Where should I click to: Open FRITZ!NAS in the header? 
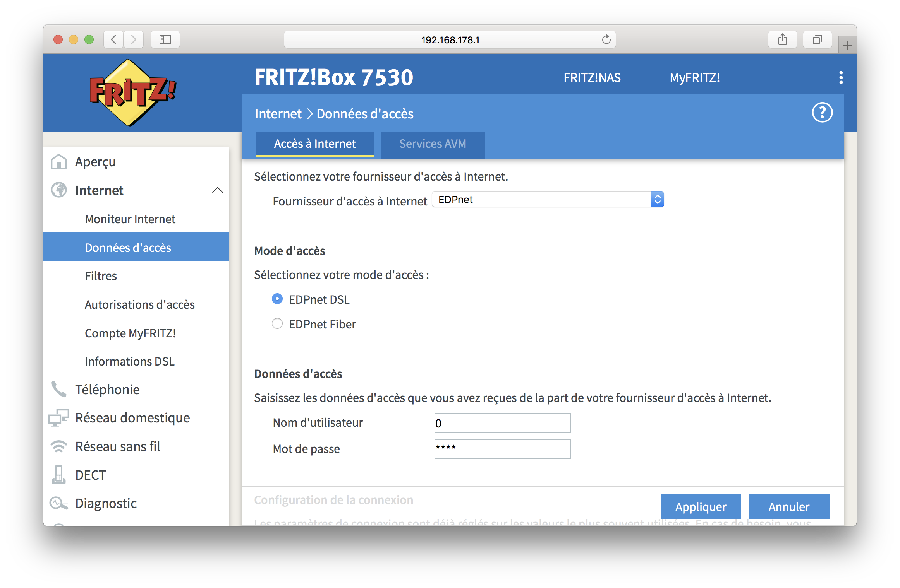coord(592,78)
